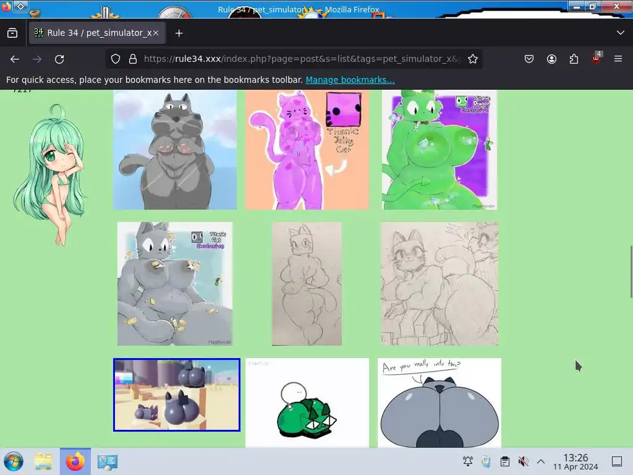Reload the current page

coord(59,59)
